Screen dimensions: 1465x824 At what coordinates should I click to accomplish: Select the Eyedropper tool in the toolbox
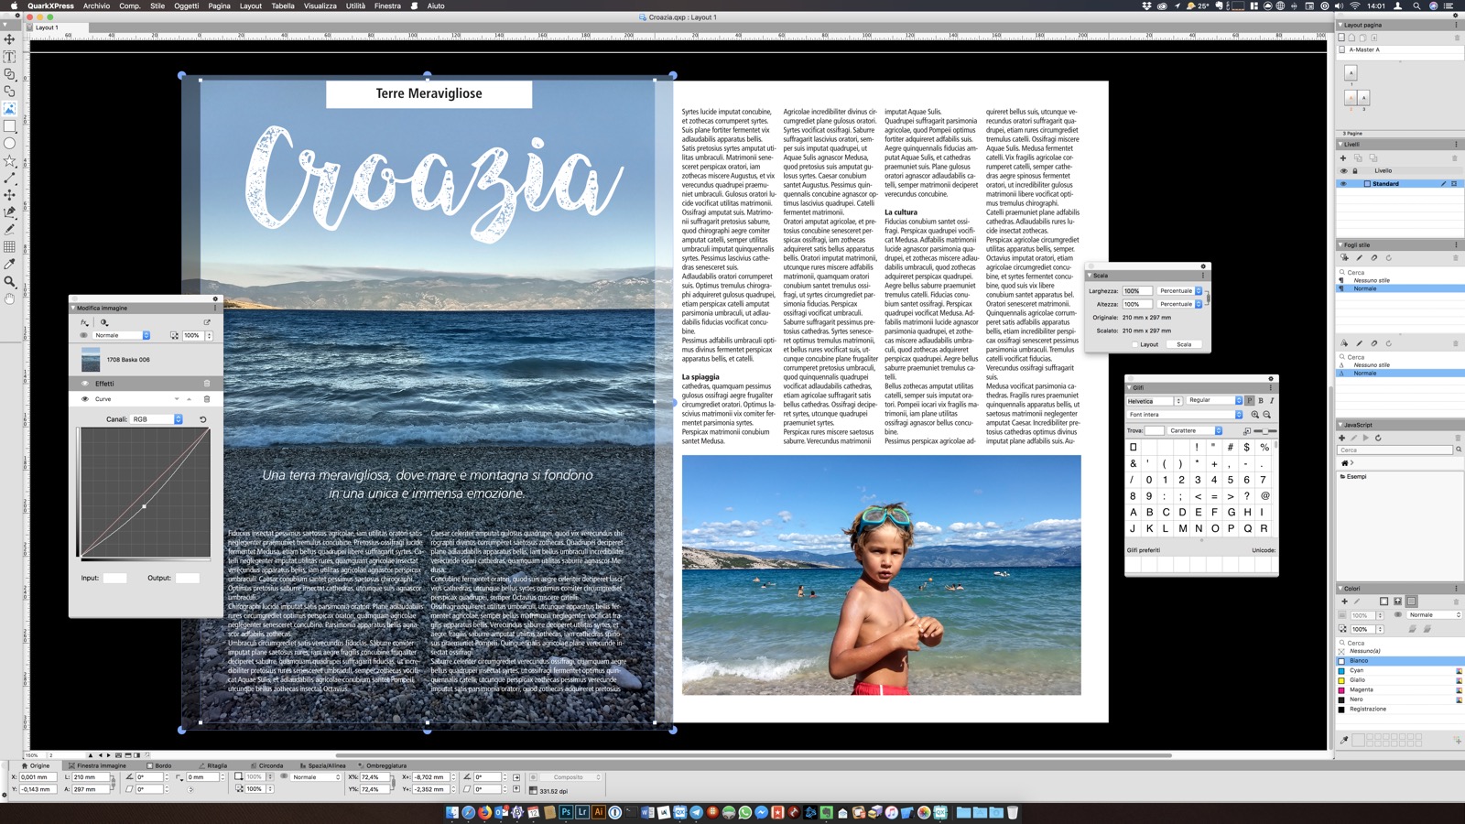pyautogui.click(x=10, y=264)
